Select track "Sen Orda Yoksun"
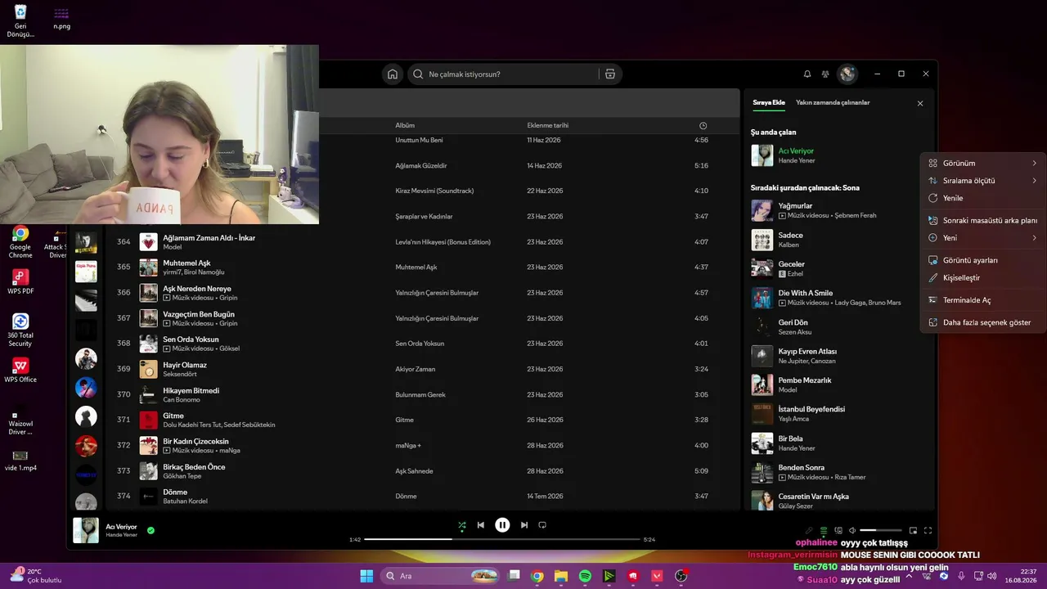The width and height of the screenshot is (1047, 589). coord(191,339)
